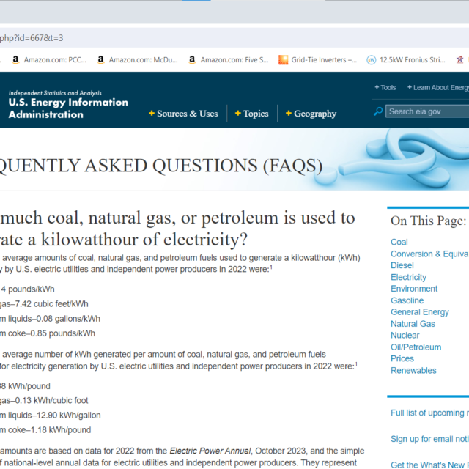Click the browser address bar URL
This screenshot has height=469, width=469.
32,38
